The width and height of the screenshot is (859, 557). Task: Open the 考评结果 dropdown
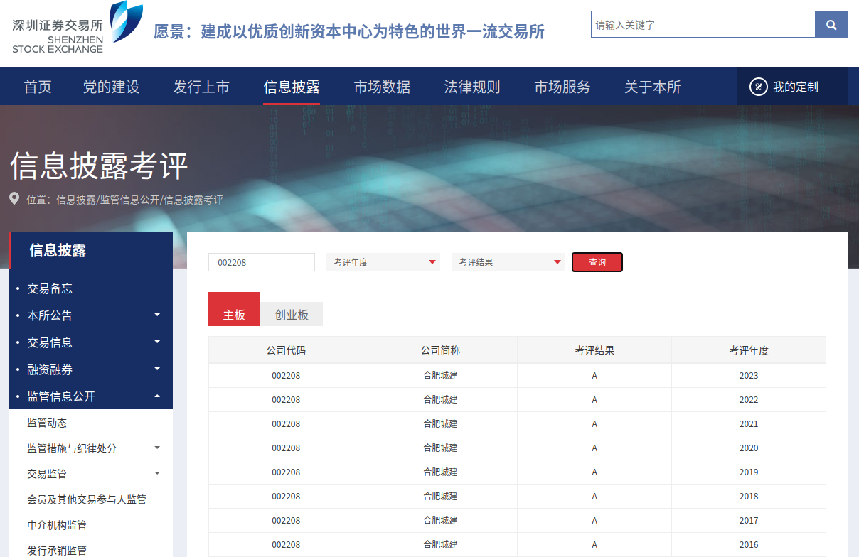[508, 262]
